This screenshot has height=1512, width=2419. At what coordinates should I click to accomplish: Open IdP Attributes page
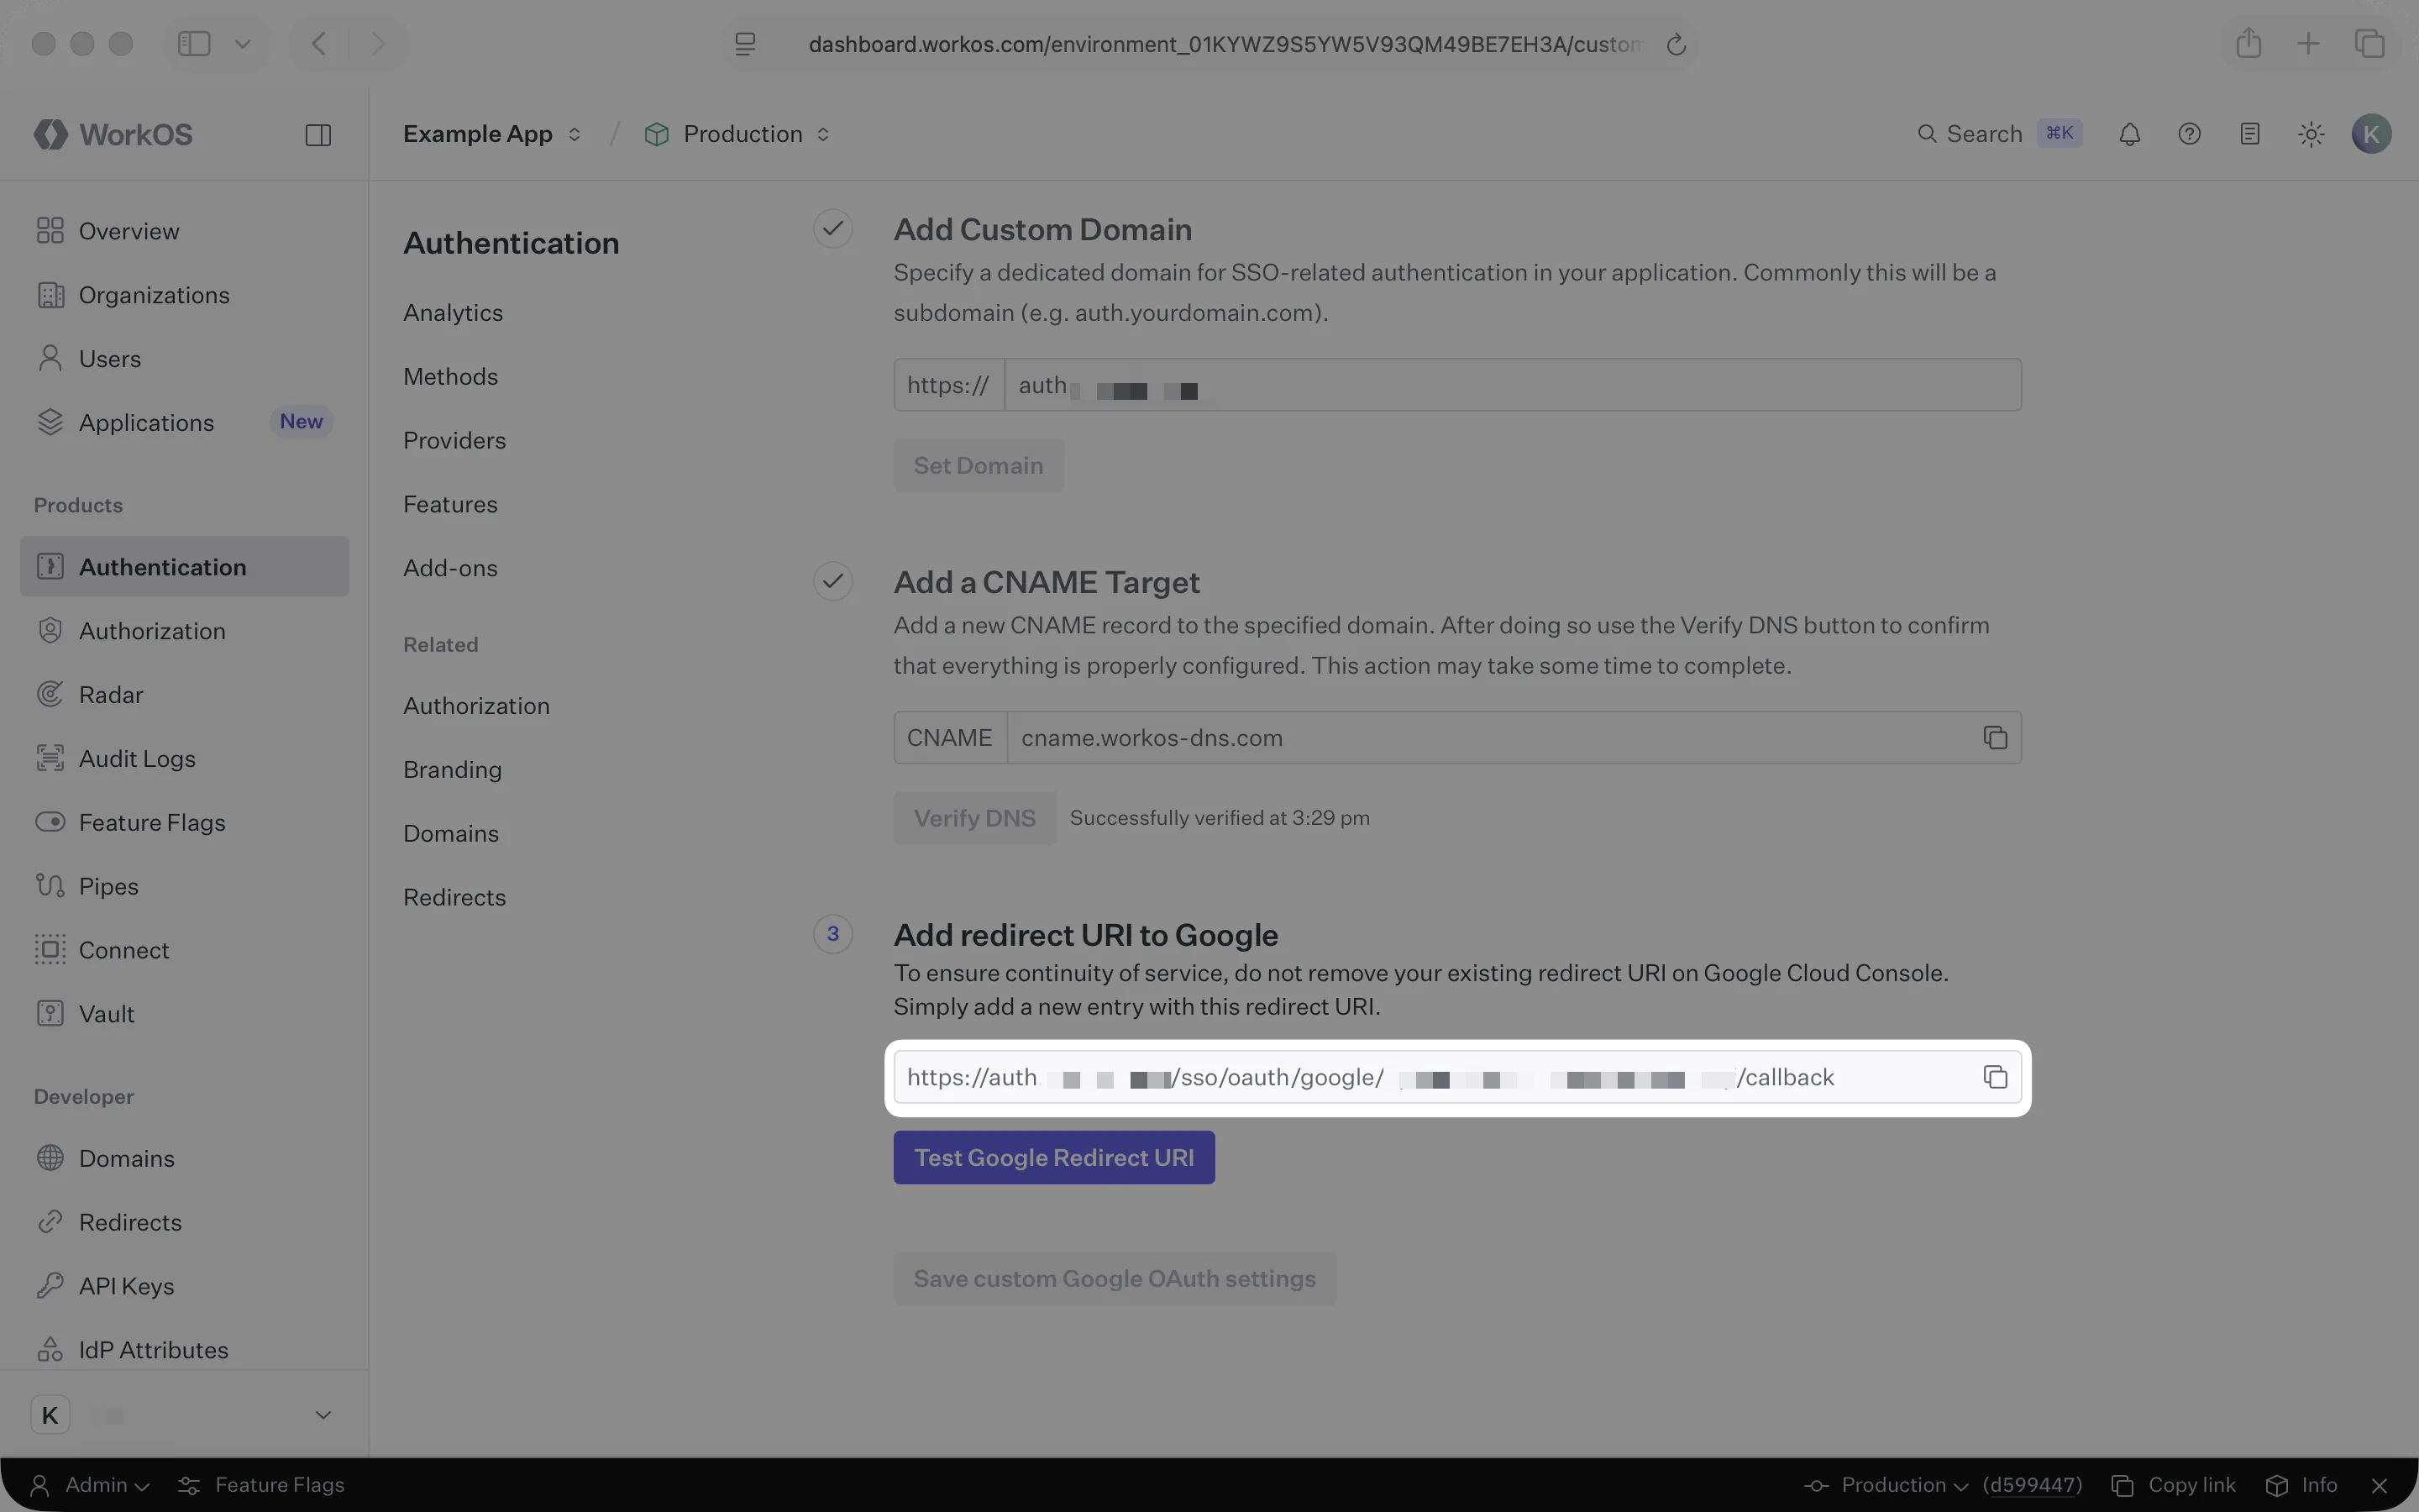(x=185, y=1349)
